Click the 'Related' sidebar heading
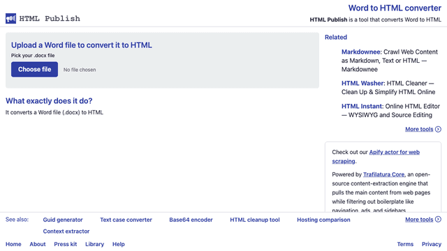 tap(336, 37)
